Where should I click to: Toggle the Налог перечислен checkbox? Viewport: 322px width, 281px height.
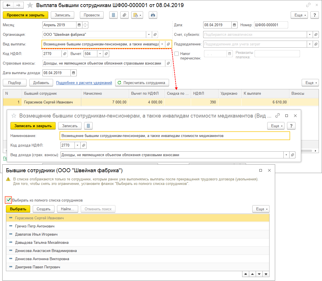176,54
